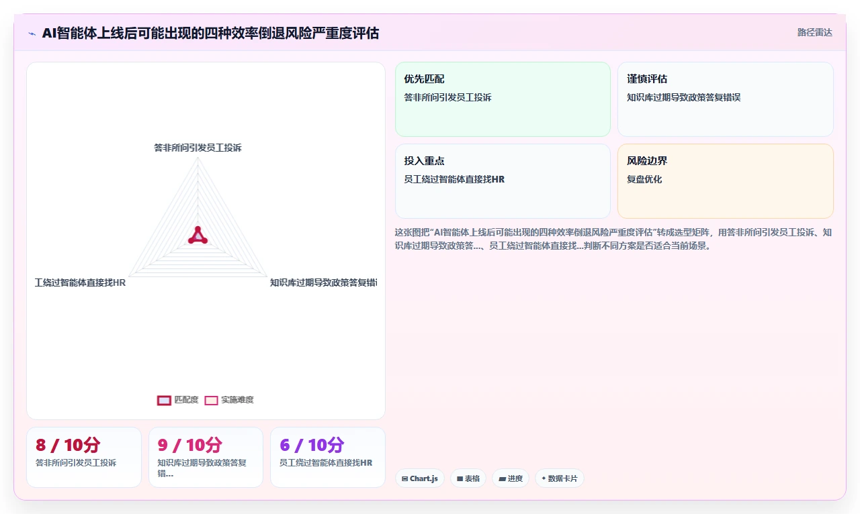
Task: Click 知识库过期导致政策答复错误 under 谨慎评估
Action: [683, 97]
